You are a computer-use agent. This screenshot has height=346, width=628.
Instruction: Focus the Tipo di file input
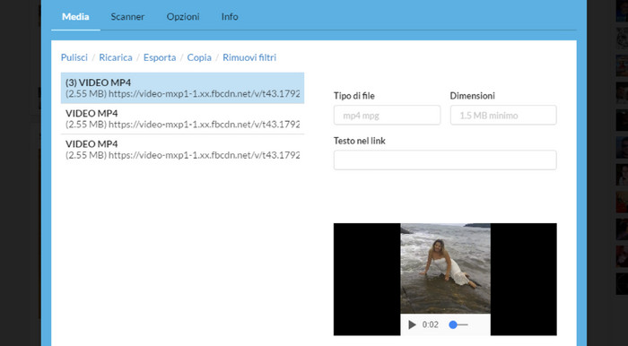tap(387, 116)
